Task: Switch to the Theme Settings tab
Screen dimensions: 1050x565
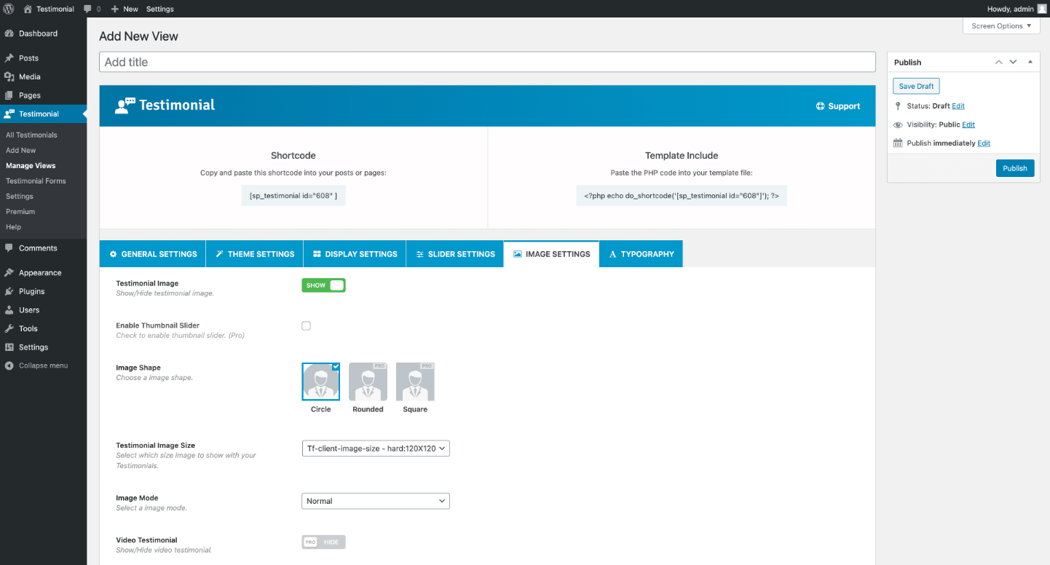Action: pyautogui.click(x=255, y=254)
